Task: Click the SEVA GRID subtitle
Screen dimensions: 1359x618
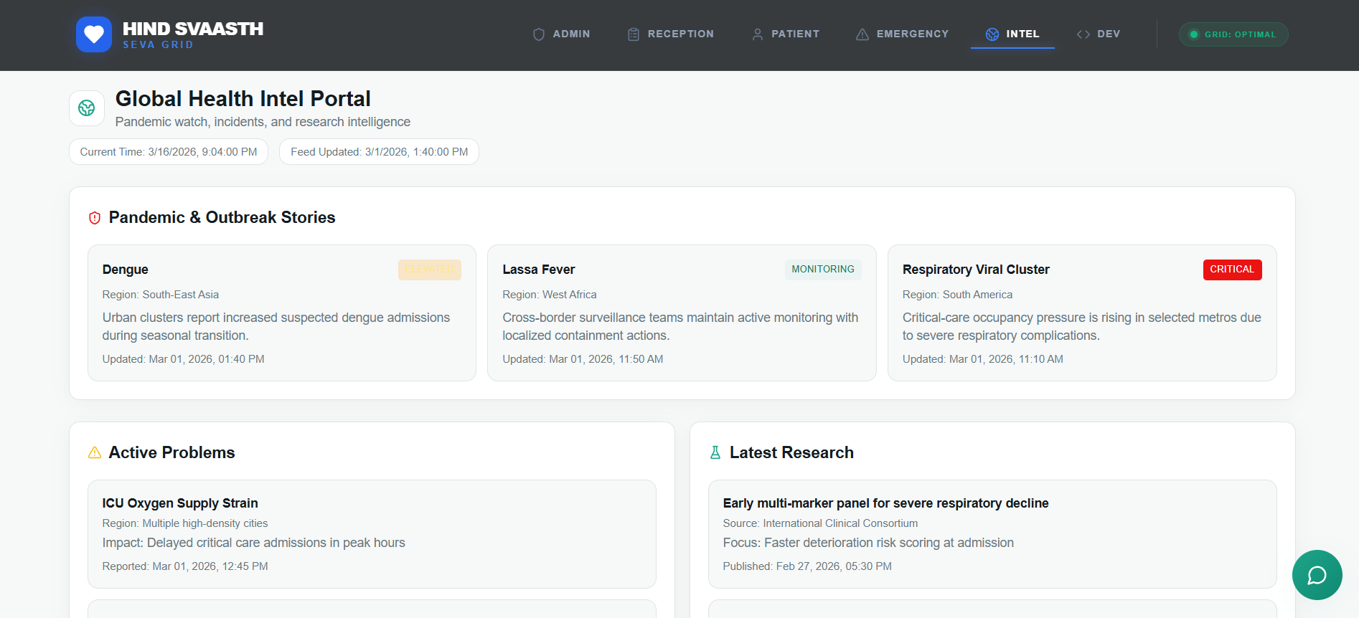Action: point(158,44)
